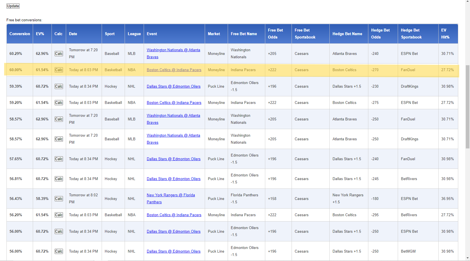
Task: Open Stars @ Oilers link in 57.65% row
Action: coord(174,159)
